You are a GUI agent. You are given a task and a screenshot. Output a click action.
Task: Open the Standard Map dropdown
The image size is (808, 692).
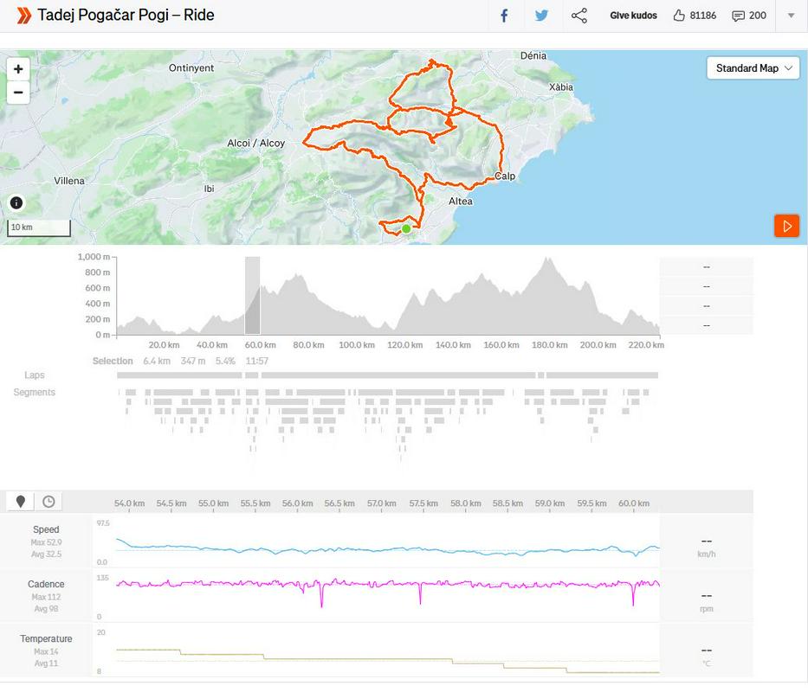pyautogui.click(x=753, y=68)
